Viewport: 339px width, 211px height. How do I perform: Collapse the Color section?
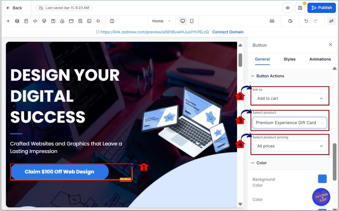pos(259,163)
